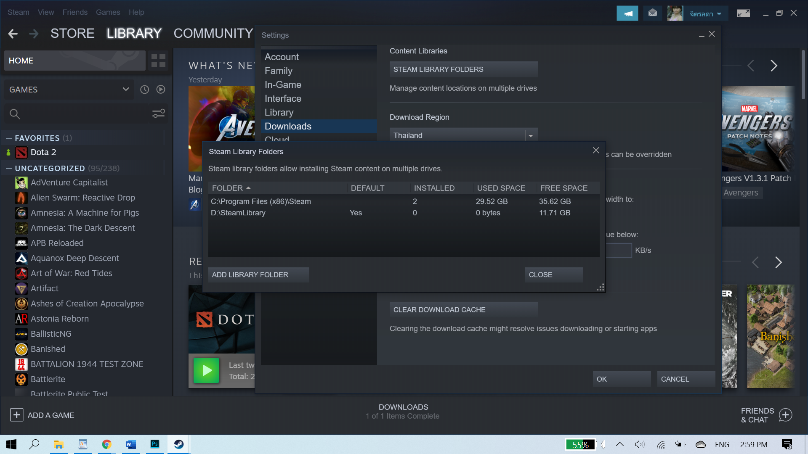The width and height of the screenshot is (808, 454).
Task: Select Interface in Settings sidebar
Action: pyautogui.click(x=319, y=98)
